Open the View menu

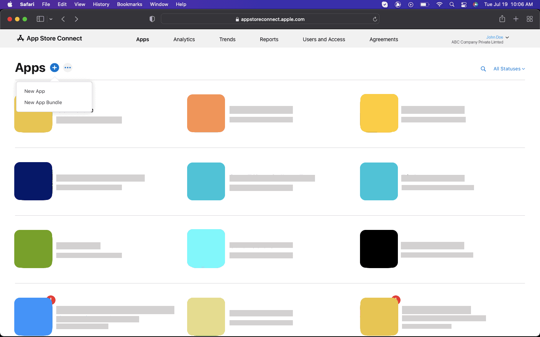point(79,4)
